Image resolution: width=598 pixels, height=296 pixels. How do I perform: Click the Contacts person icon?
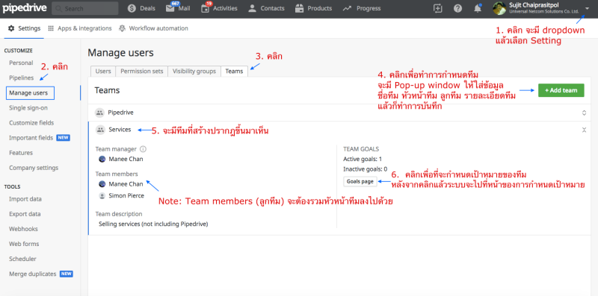coord(252,8)
